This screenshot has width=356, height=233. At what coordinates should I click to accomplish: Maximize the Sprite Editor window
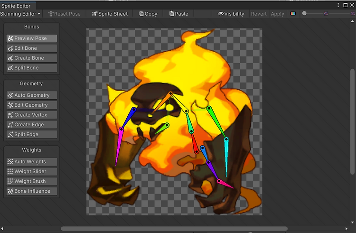tap(346, 5)
